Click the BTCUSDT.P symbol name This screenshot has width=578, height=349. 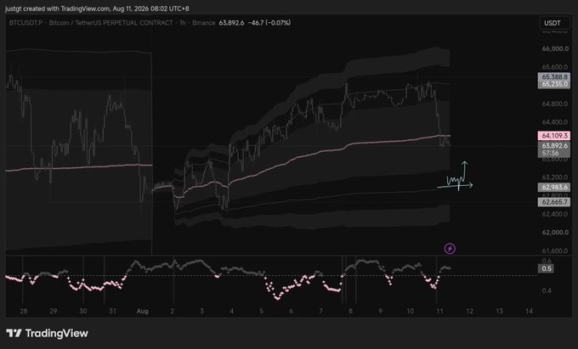pos(25,23)
